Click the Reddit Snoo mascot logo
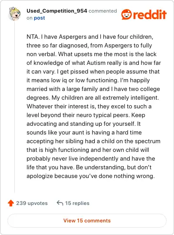The image size is (174, 235). 127,14
